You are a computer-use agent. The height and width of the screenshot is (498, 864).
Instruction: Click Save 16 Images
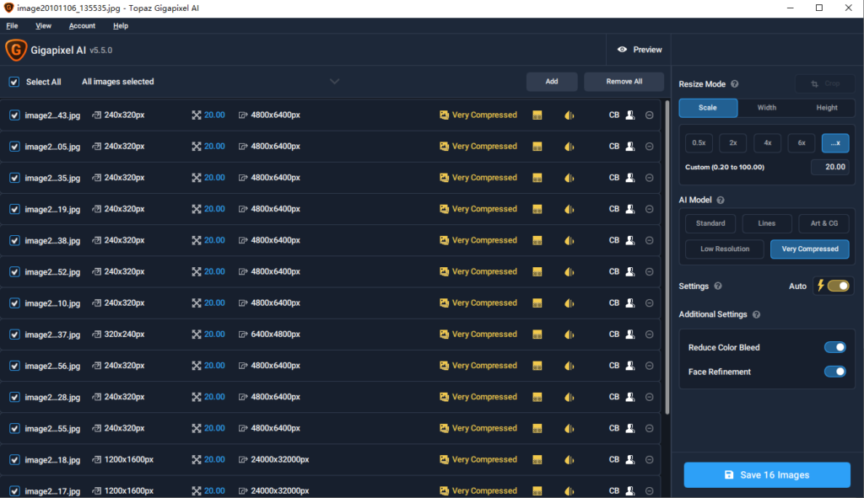tap(767, 475)
